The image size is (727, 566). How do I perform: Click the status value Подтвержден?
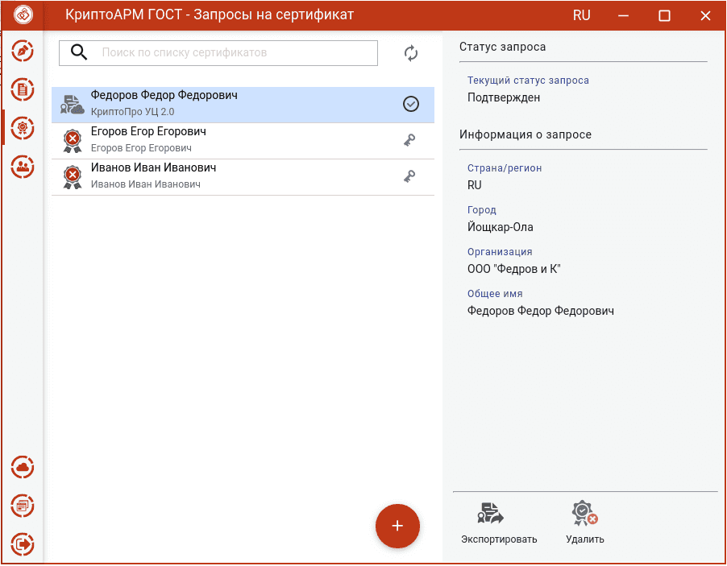click(x=504, y=97)
